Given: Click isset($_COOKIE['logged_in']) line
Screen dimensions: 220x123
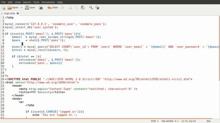Looking at the screenshot, I should click(x=55, y=112).
